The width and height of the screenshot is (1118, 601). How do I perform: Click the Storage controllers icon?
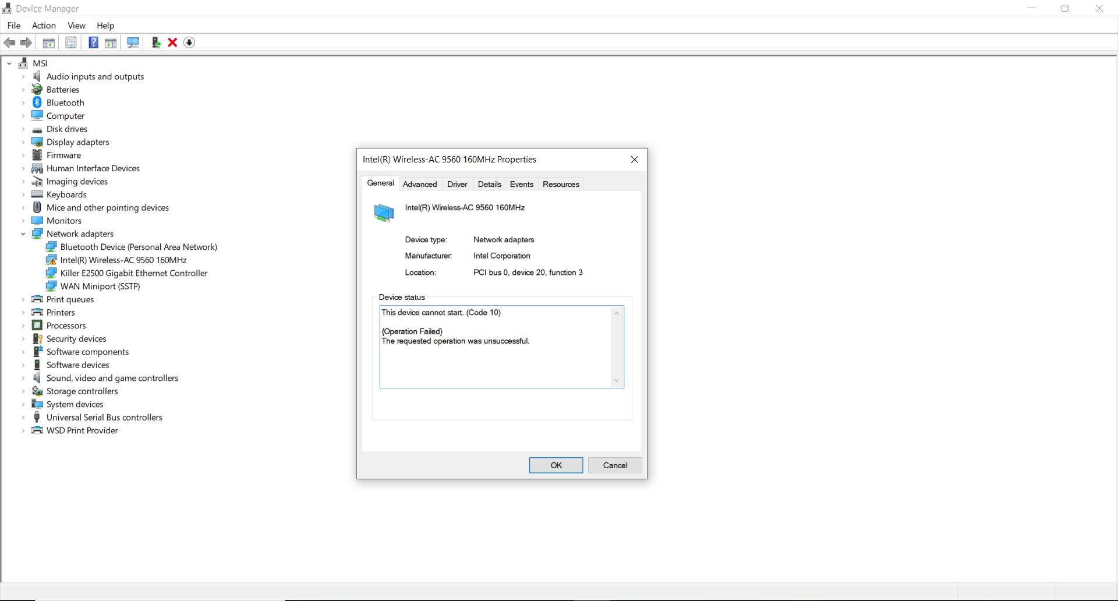tap(37, 391)
